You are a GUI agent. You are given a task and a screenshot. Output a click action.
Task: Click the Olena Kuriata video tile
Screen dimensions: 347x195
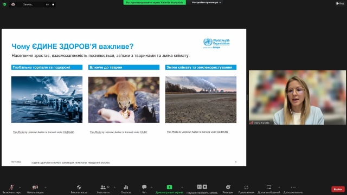pyautogui.click(x=297, y=97)
